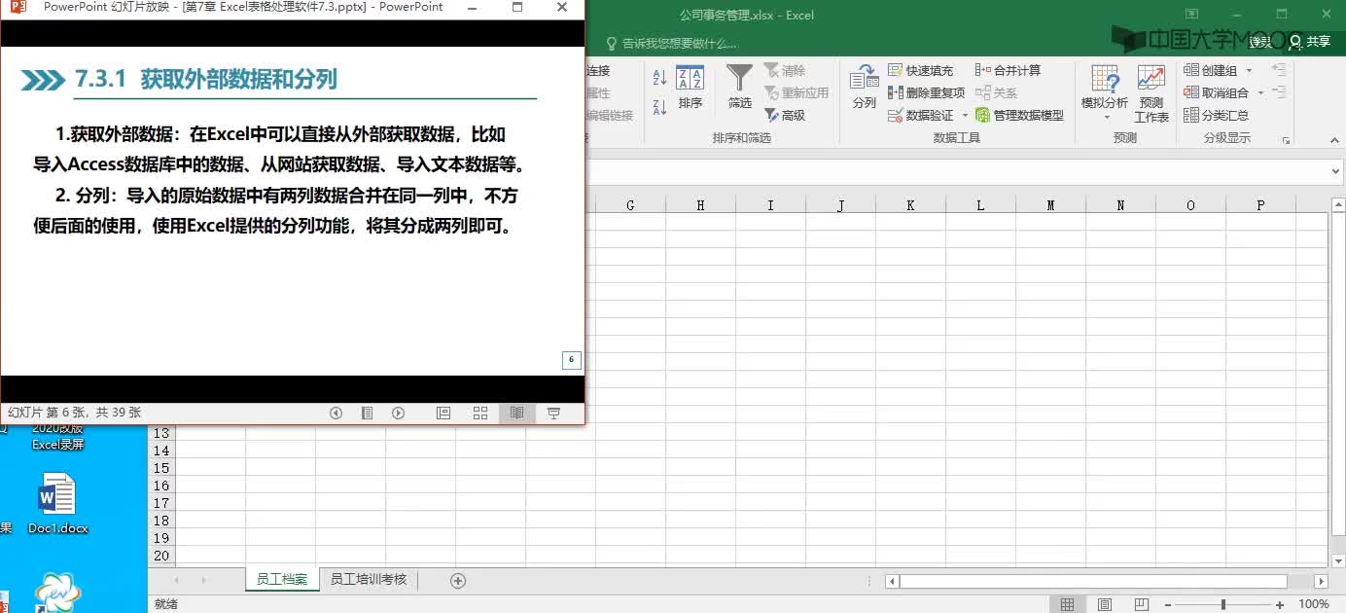Click the 分列 text-to-columns icon
Screen dimensions: 1346x613
click(x=864, y=88)
